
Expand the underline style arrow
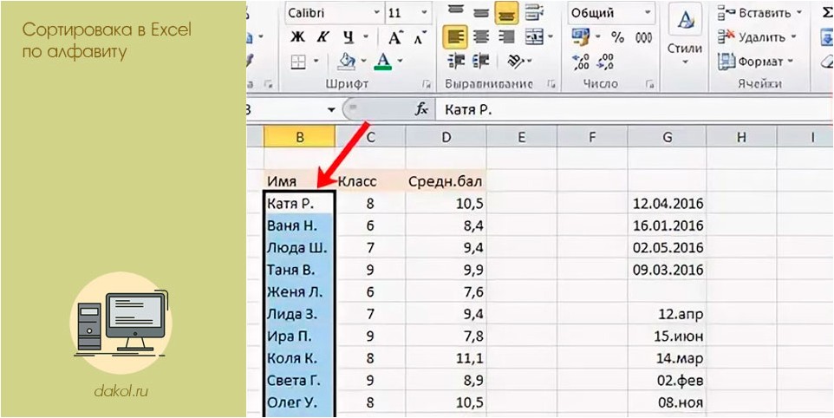tap(366, 37)
